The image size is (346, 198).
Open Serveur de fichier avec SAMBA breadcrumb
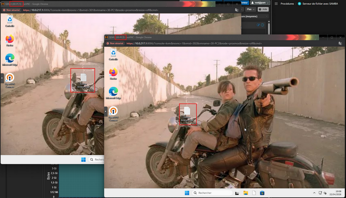coord(320,4)
